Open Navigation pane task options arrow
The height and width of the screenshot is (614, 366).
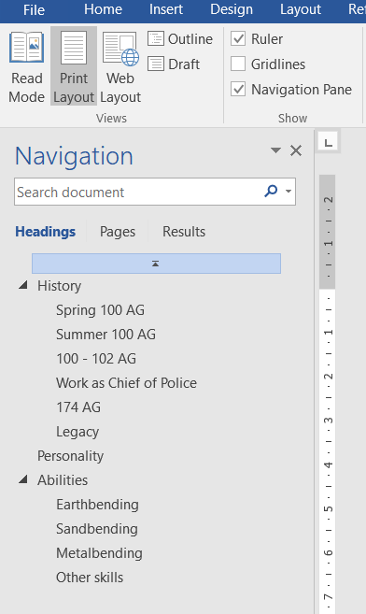275,150
